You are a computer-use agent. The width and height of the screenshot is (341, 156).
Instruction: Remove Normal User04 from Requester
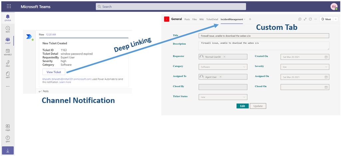tap(224, 57)
